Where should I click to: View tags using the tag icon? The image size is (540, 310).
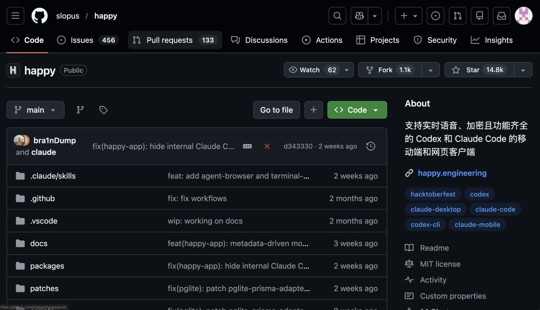click(x=103, y=110)
